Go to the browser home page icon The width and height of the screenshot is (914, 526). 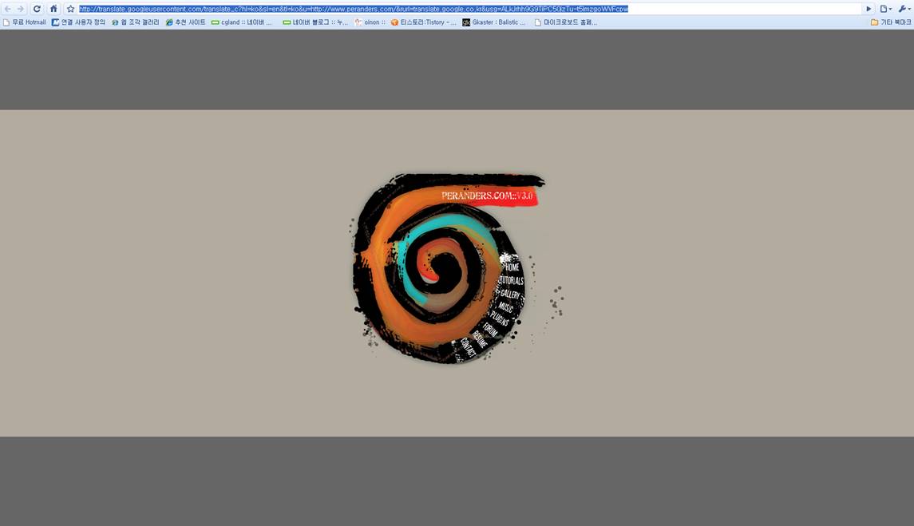coord(53,9)
